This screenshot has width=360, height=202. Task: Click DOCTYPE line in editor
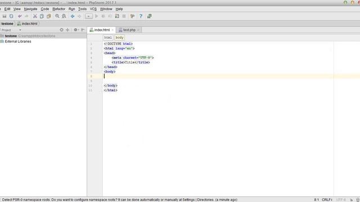(x=118, y=44)
